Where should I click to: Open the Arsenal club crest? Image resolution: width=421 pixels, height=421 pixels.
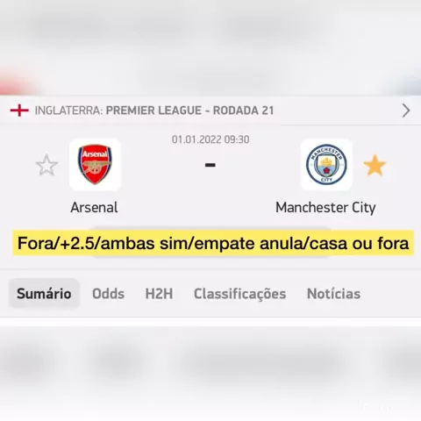tap(95, 165)
